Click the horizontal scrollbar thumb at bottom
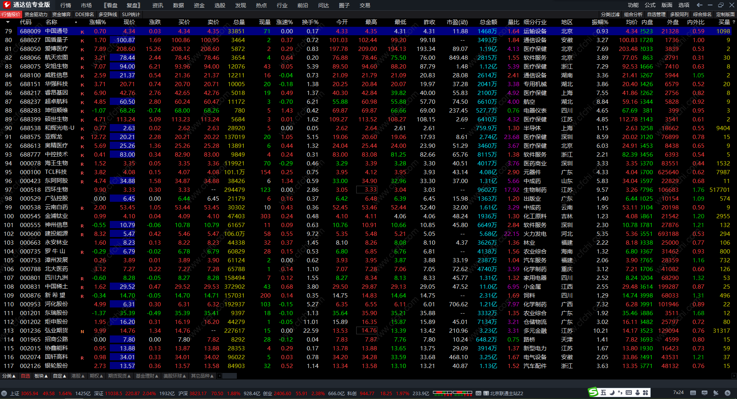 coord(230,376)
